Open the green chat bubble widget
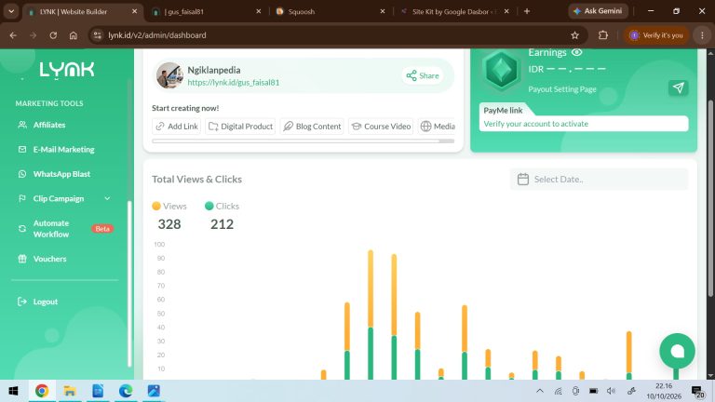This screenshot has height=402, width=715. point(677,351)
